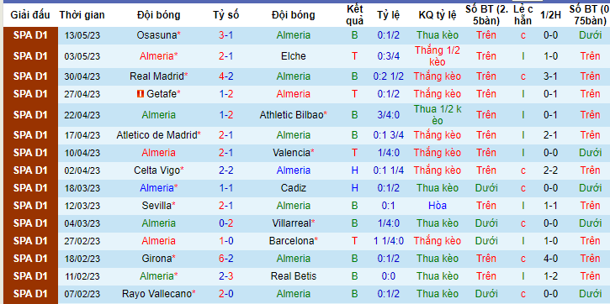
Task: Click the Thời gian column header
Action: pyautogui.click(x=82, y=15)
